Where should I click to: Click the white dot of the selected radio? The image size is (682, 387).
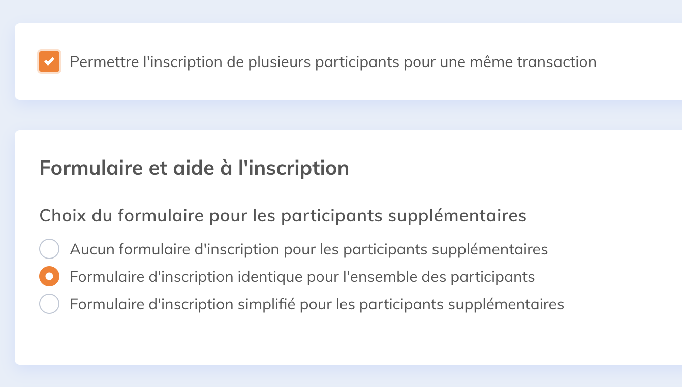click(x=49, y=277)
